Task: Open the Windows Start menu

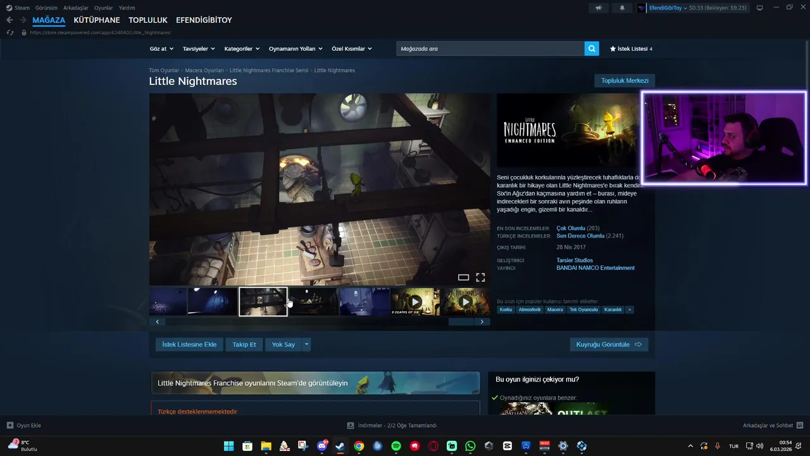Action: point(228,446)
